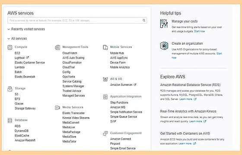
Task: Click the Compute category icon
Action: tap(10, 47)
